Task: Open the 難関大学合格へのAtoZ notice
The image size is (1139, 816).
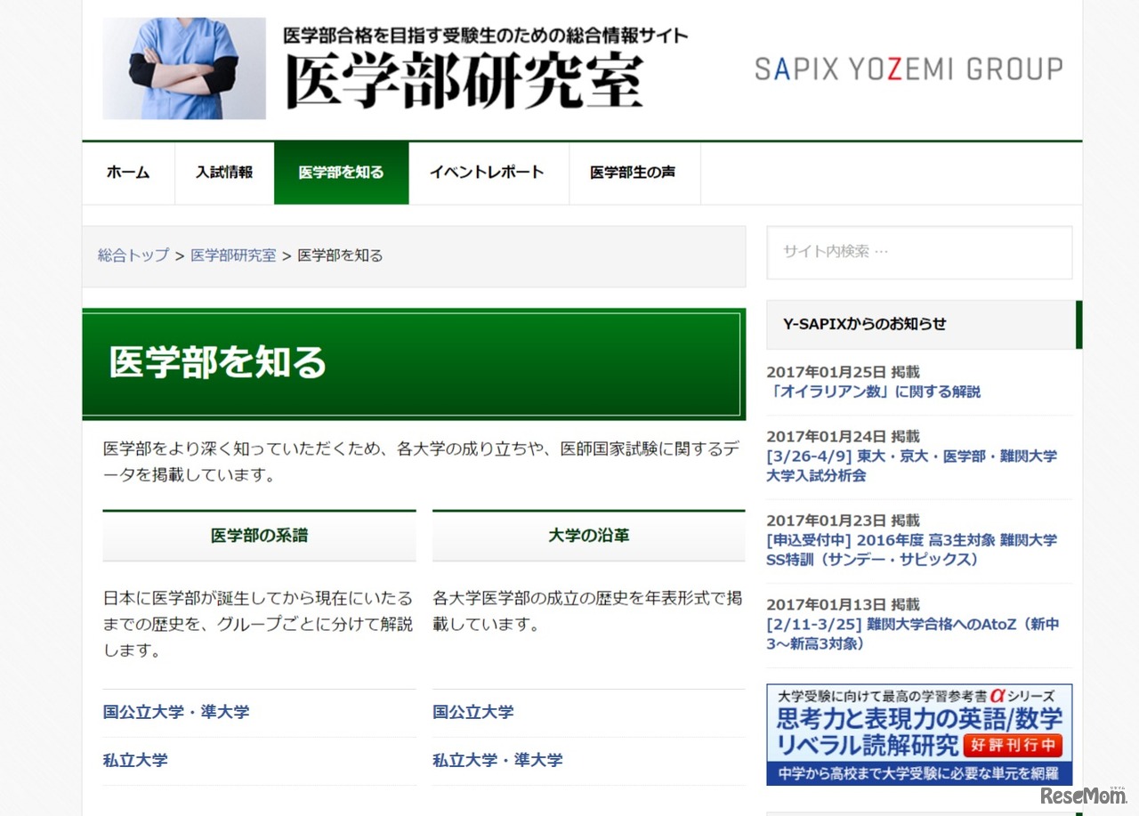Action: 913,634
